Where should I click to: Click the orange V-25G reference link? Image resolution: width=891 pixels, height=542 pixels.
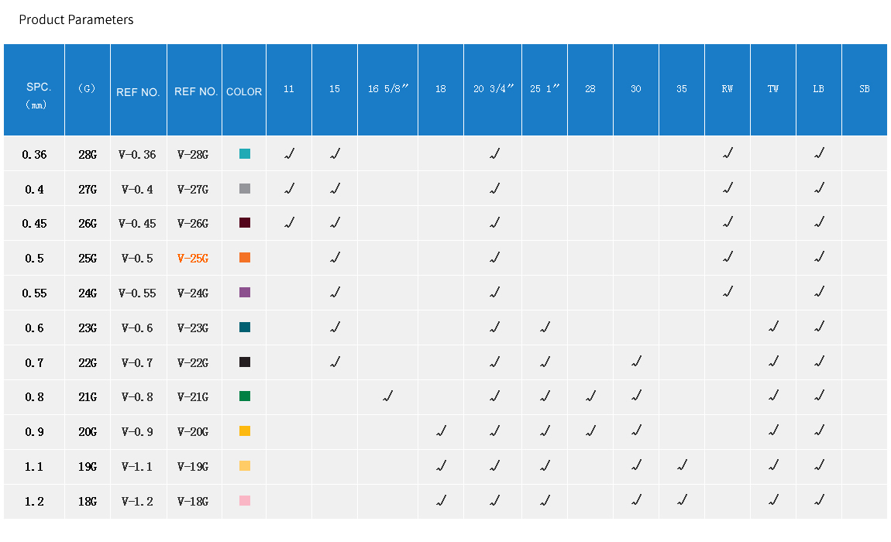tap(193, 258)
